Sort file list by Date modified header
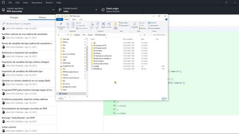The height and width of the screenshot is (134, 239). 128,39
